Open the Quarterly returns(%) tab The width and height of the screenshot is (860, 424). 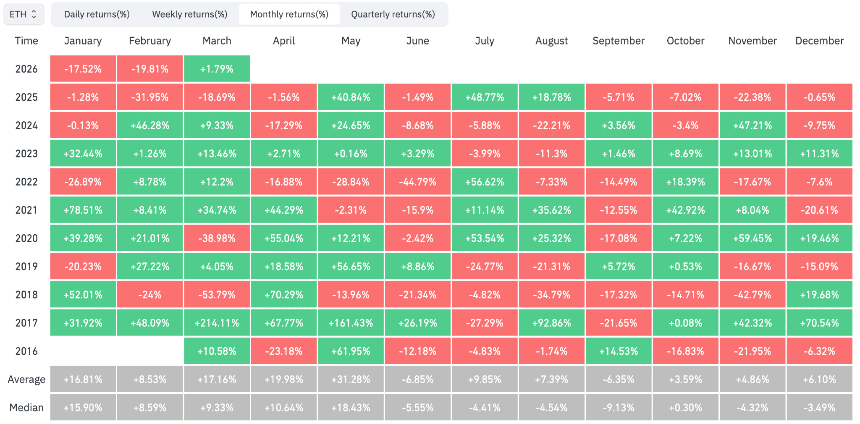[393, 14]
